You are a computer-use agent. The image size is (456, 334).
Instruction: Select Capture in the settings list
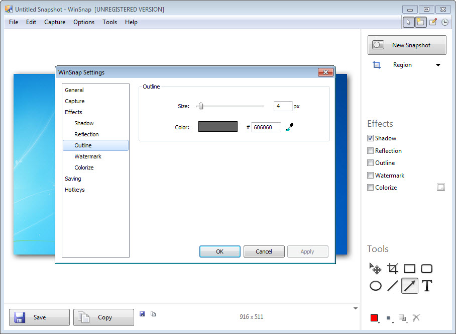click(75, 101)
